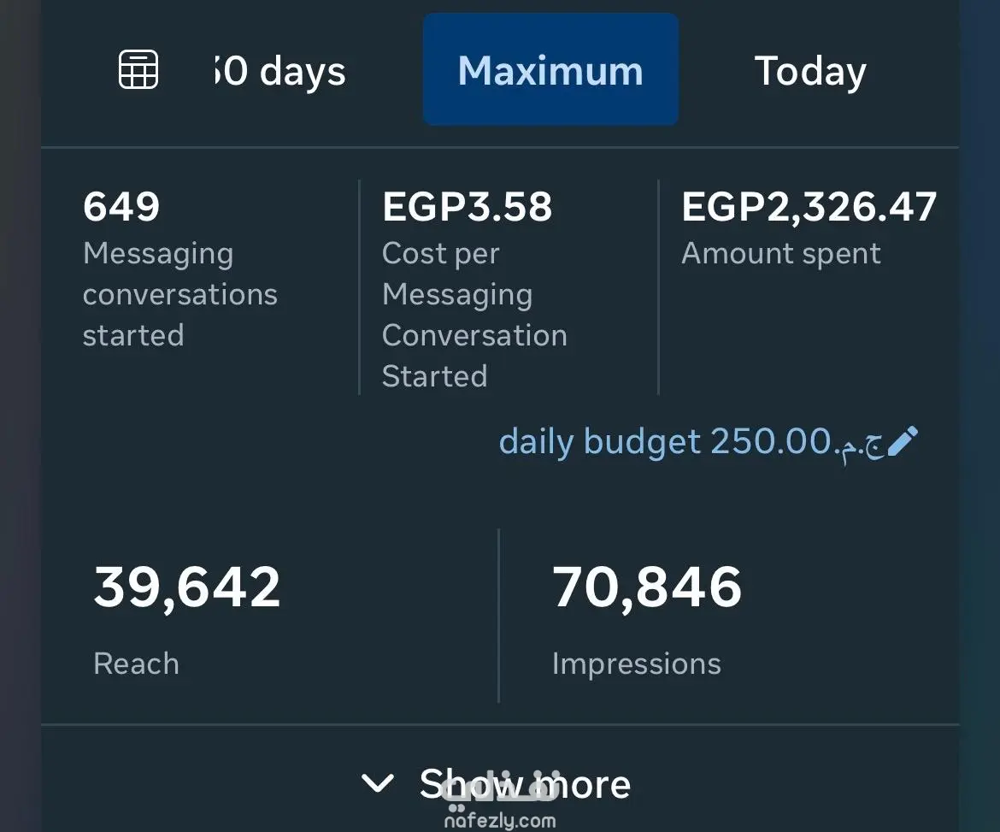Screen dimensions: 1000x832
Task: Click the Cost per Messaging Conversation Started label
Action: click(x=474, y=315)
